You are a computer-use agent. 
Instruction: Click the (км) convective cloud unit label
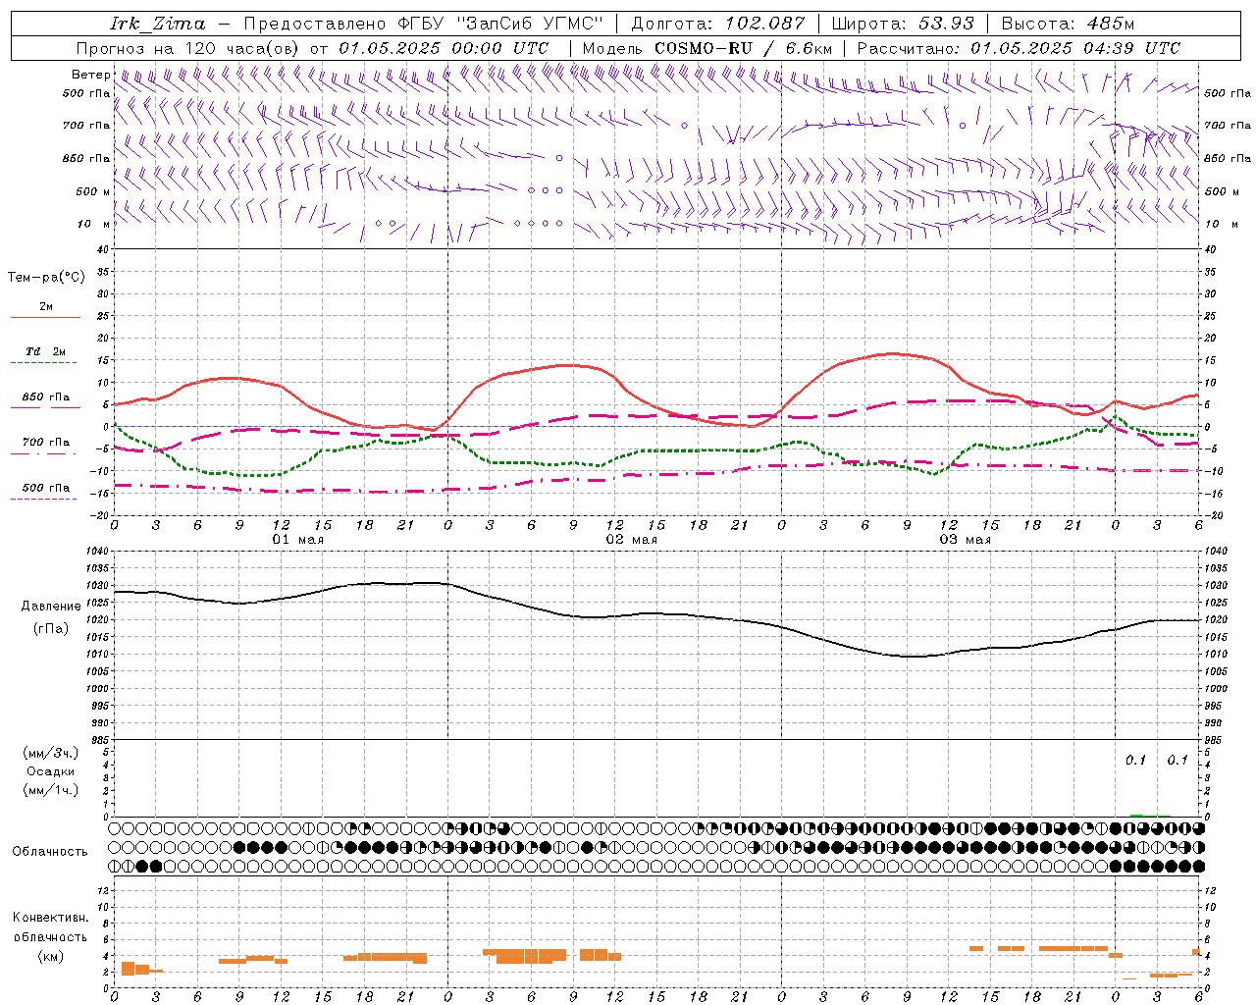[x=52, y=956]
